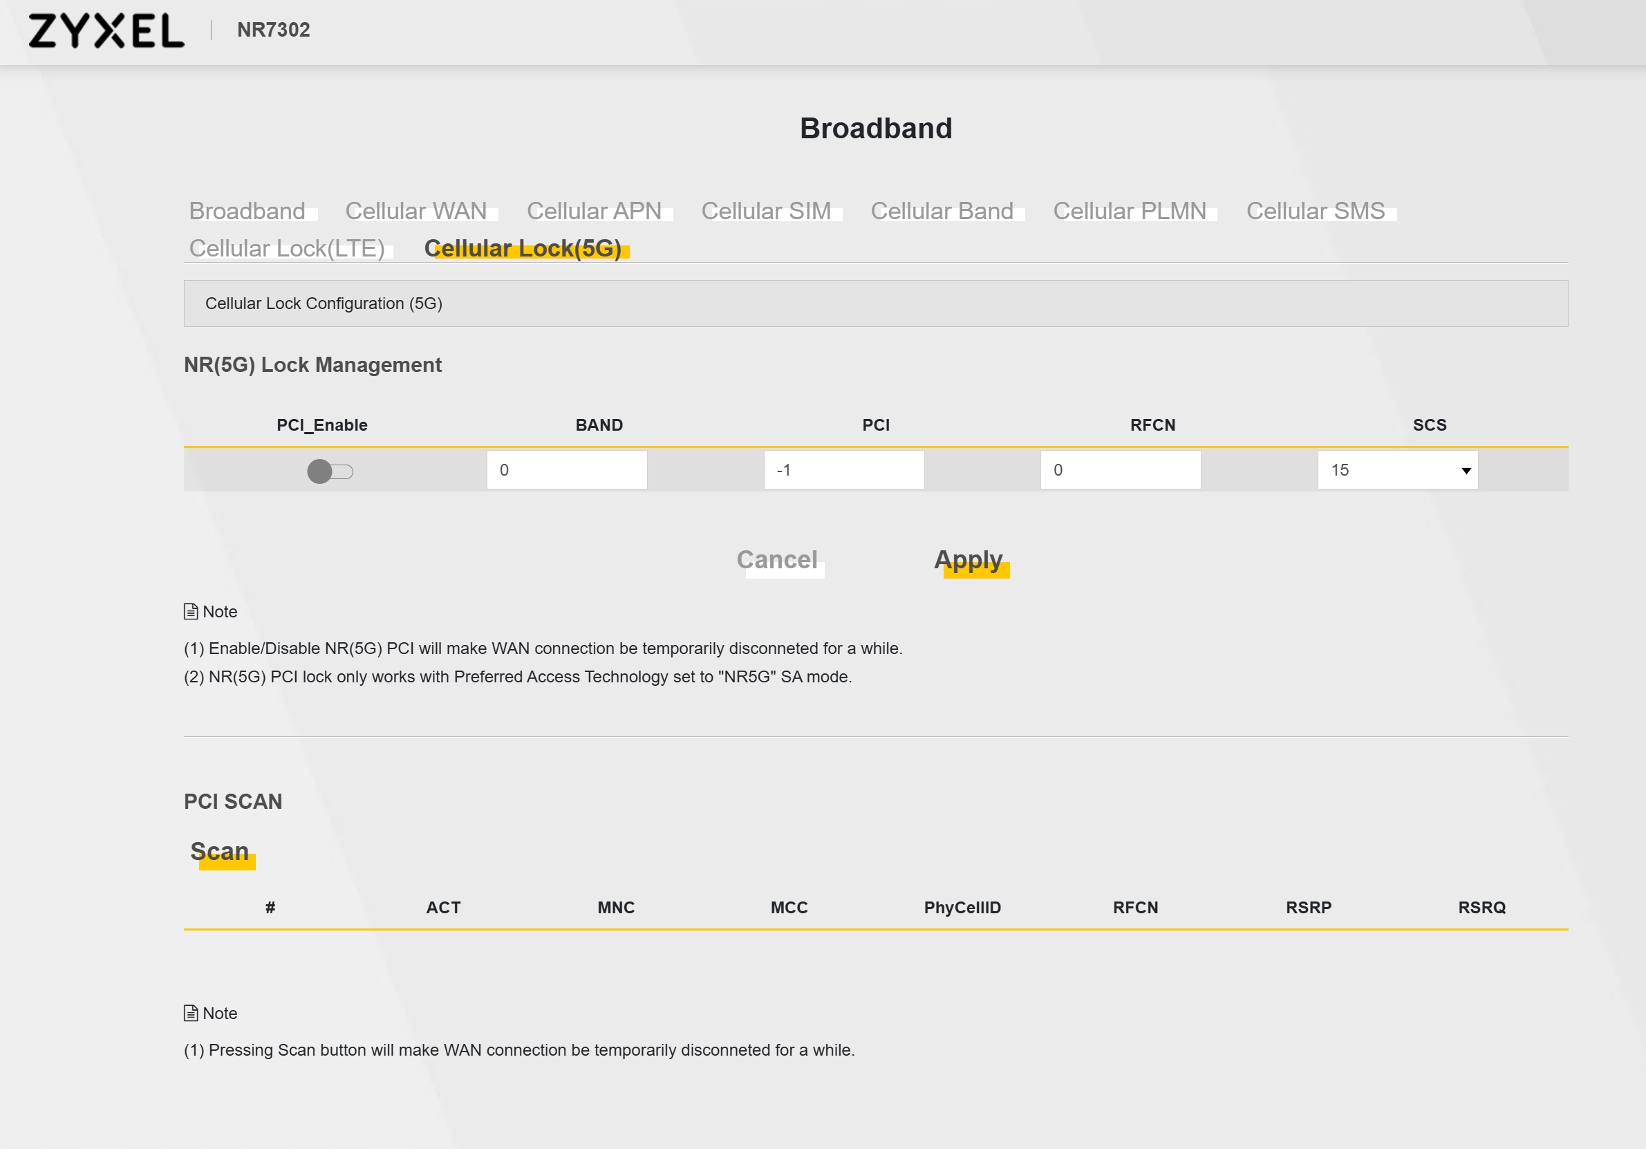
Task: Open the Broadband tab
Action: pyautogui.click(x=247, y=211)
